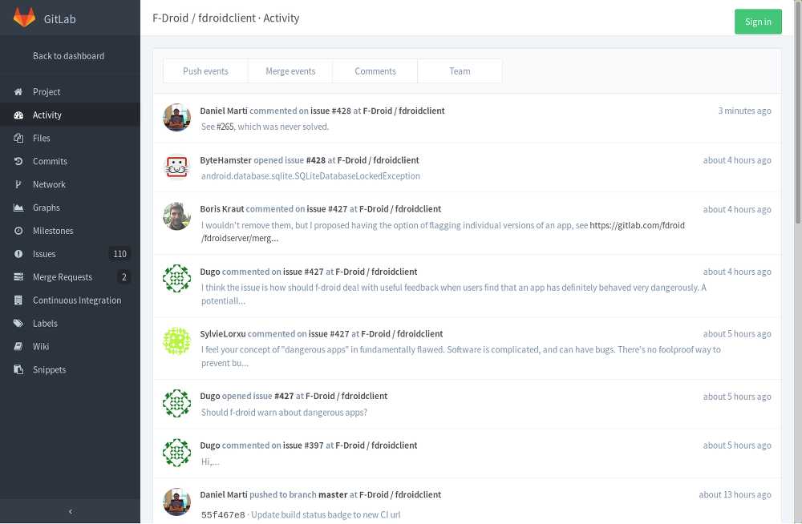Click the Labels tags icon
Viewport: 802px width, 524px height.
tap(18, 324)
